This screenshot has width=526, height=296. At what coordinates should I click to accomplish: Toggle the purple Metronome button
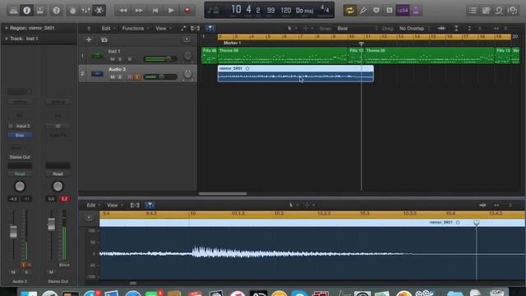click(x=416, y=11)
